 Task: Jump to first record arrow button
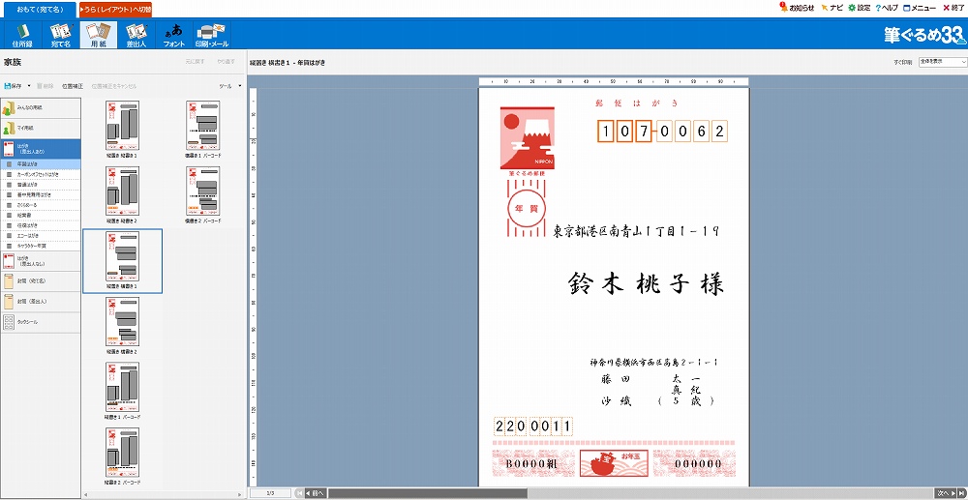299,493
